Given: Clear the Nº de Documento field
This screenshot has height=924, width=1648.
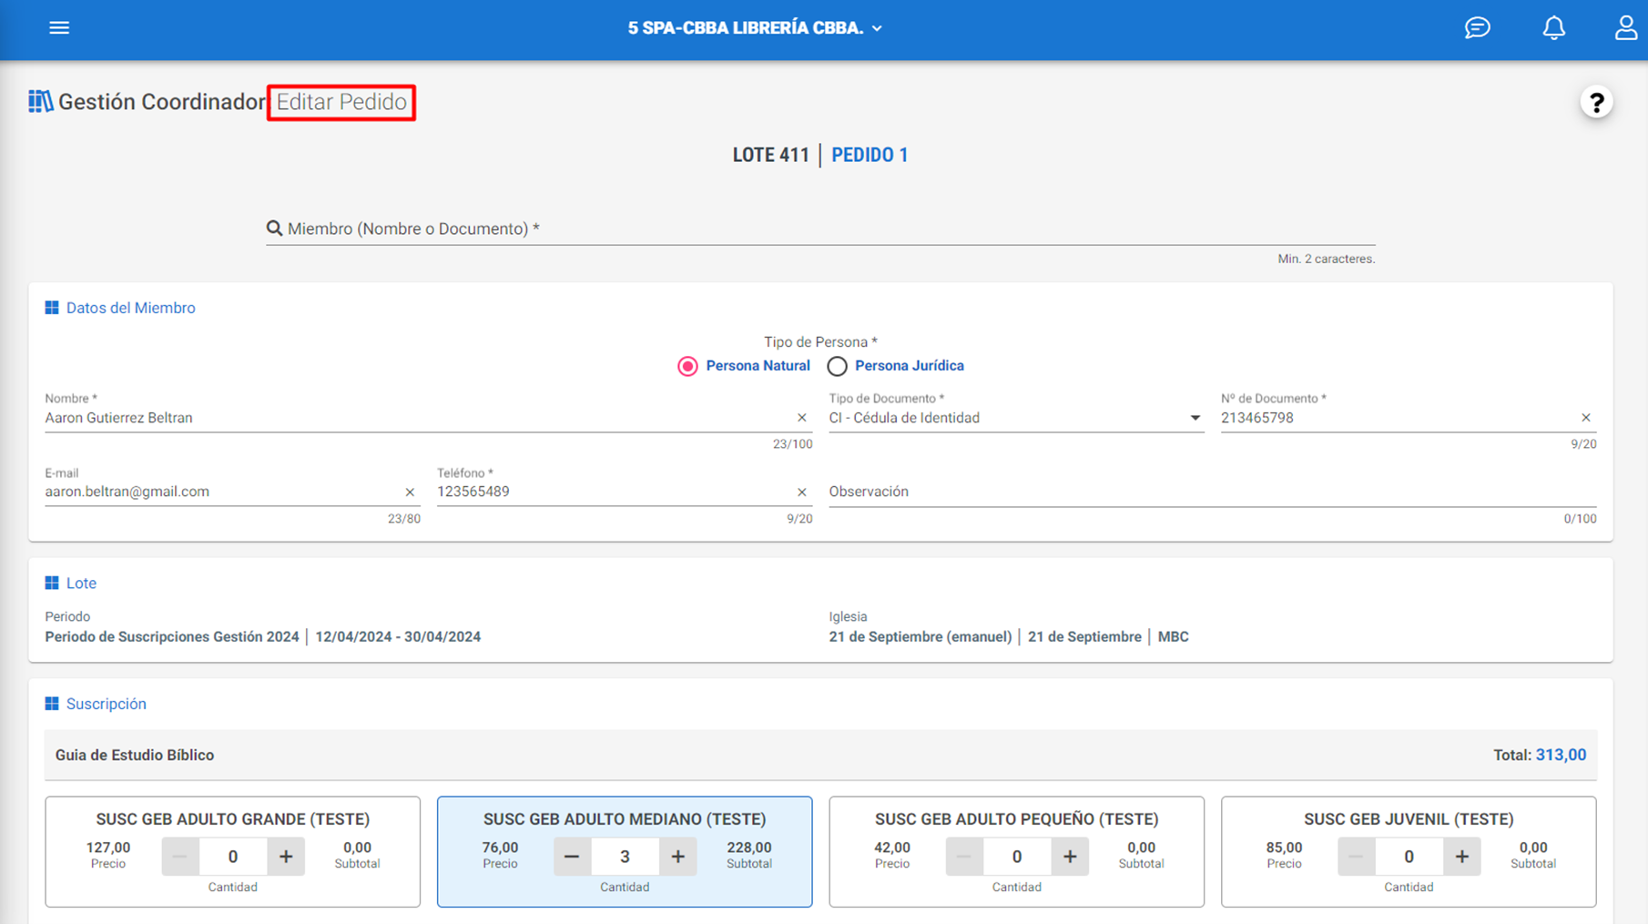Looking at the screenshot, I should pos(1586,418).
